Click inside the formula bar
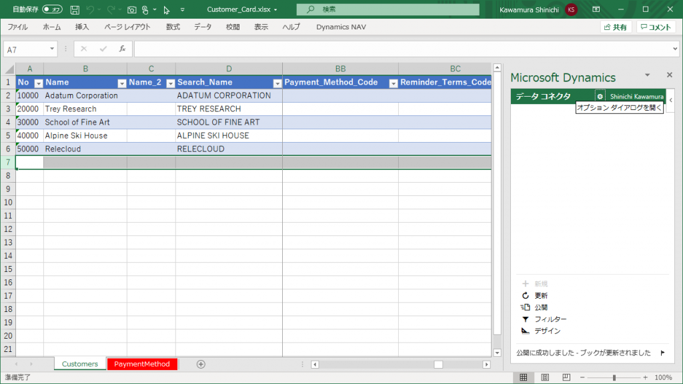The width and height of the screenshot is (683, 384). 402,49
